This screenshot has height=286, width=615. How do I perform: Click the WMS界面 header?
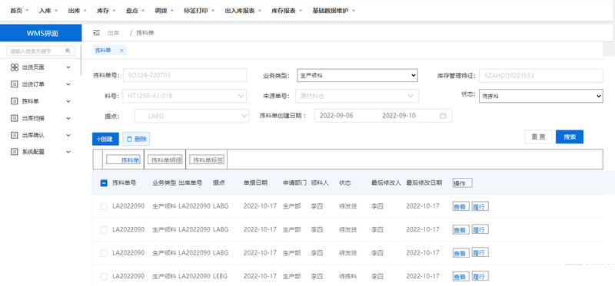pyautogui.click(x=41, y=33)
